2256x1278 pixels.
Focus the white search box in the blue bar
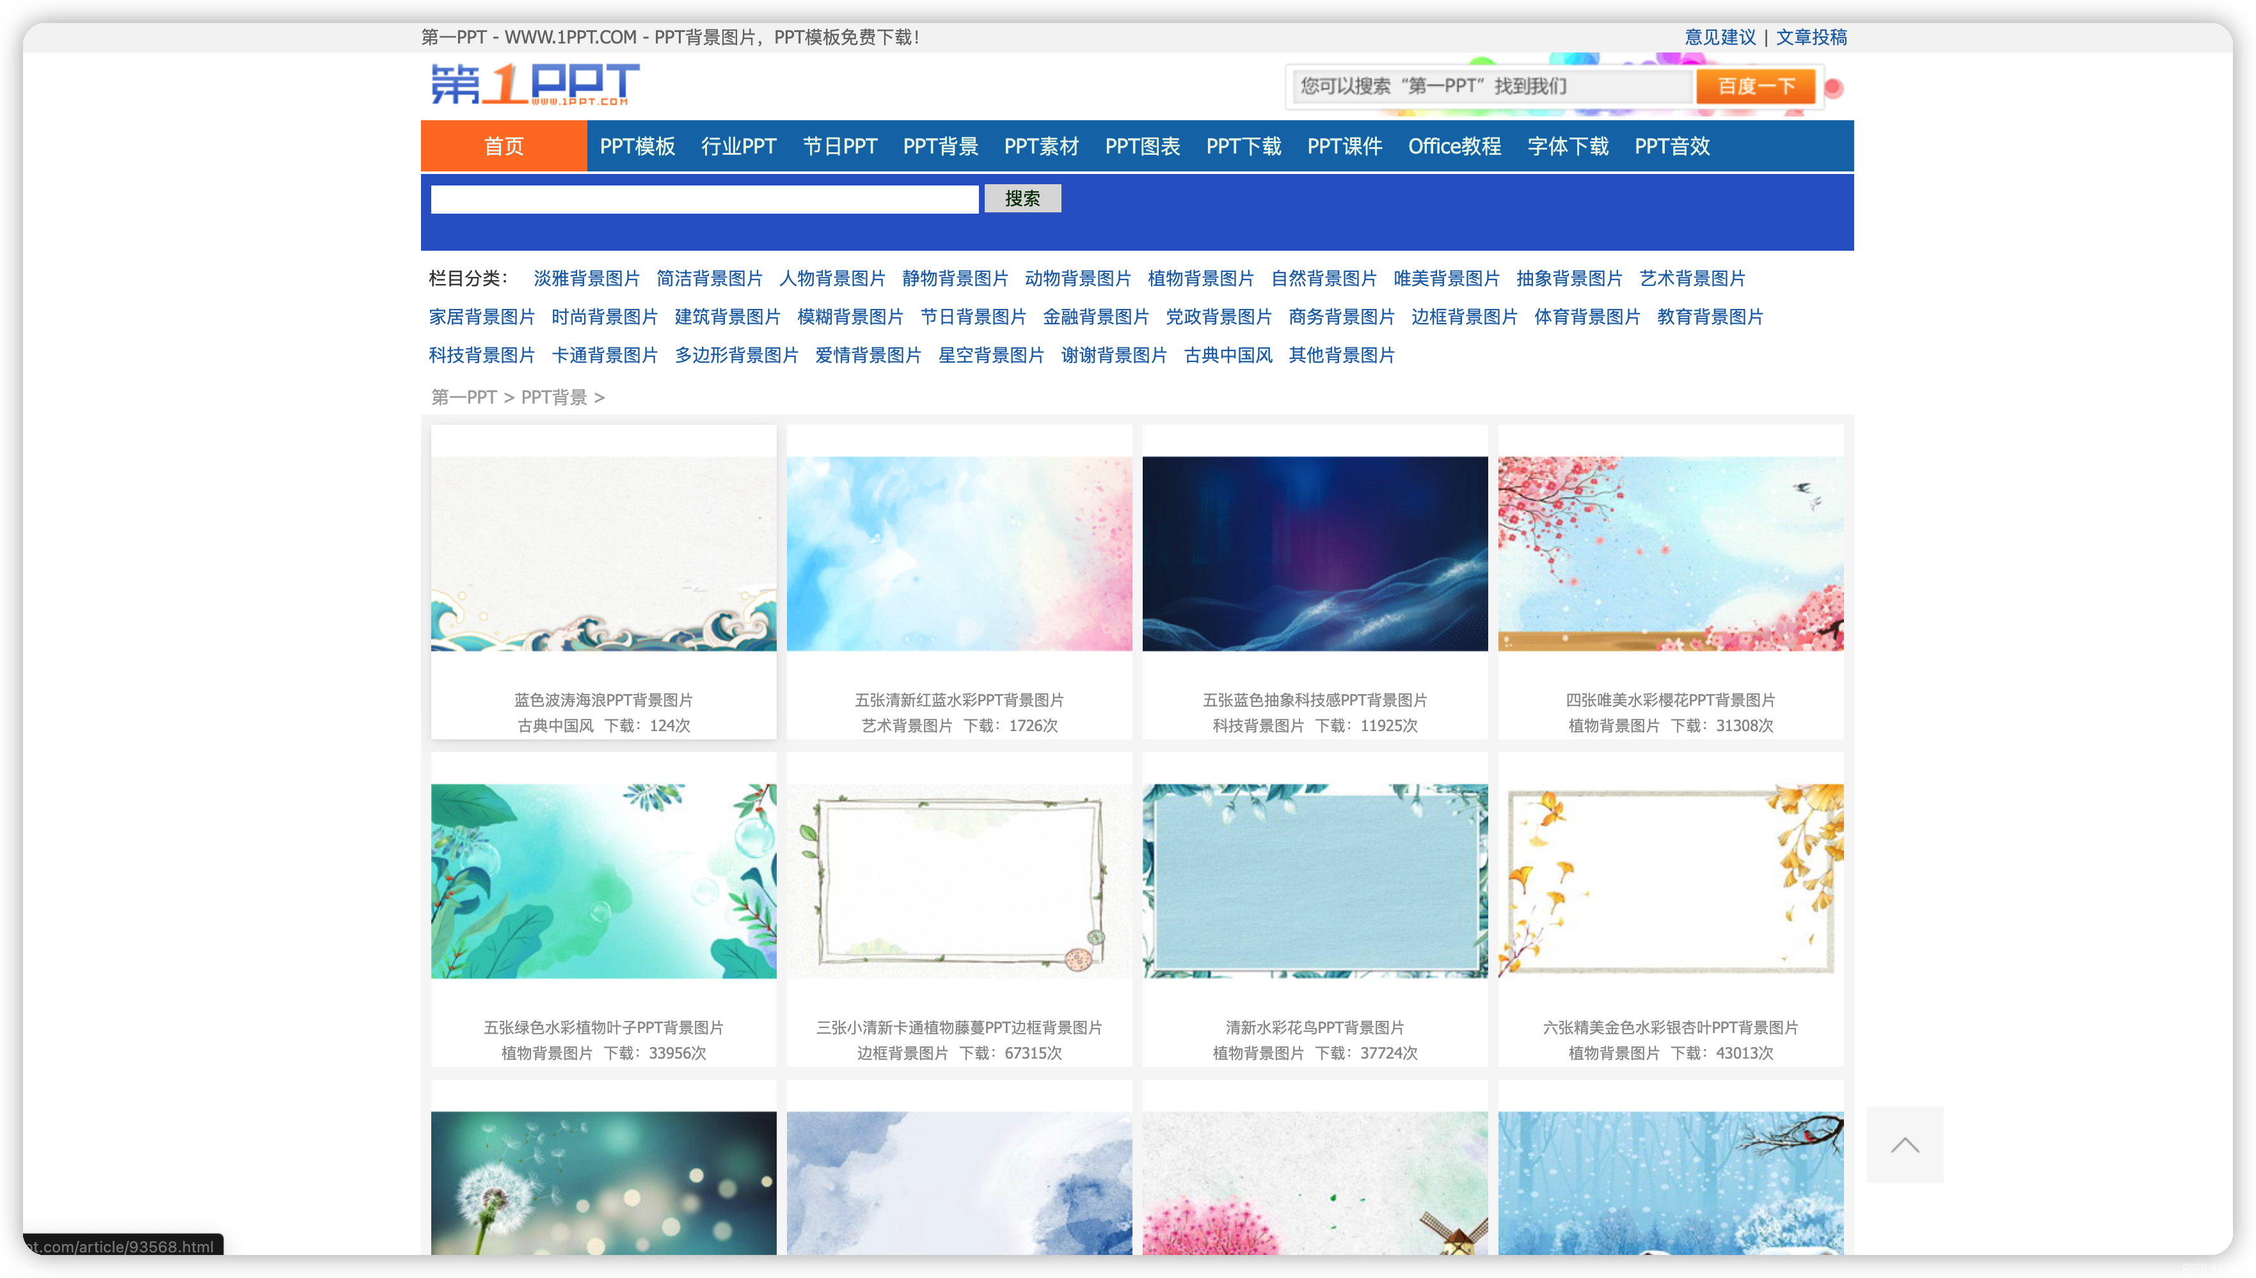(x=704, y=200)
